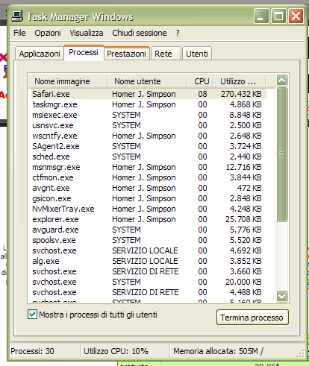Click the Termina processo button
The image size is (309, 366).
[252, 318]
